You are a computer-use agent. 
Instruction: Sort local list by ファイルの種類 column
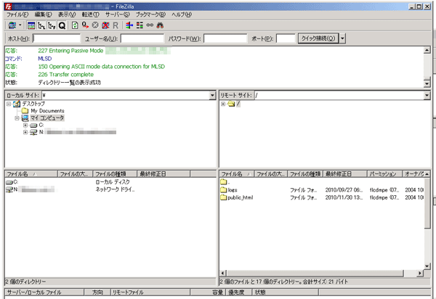[115, 173]
